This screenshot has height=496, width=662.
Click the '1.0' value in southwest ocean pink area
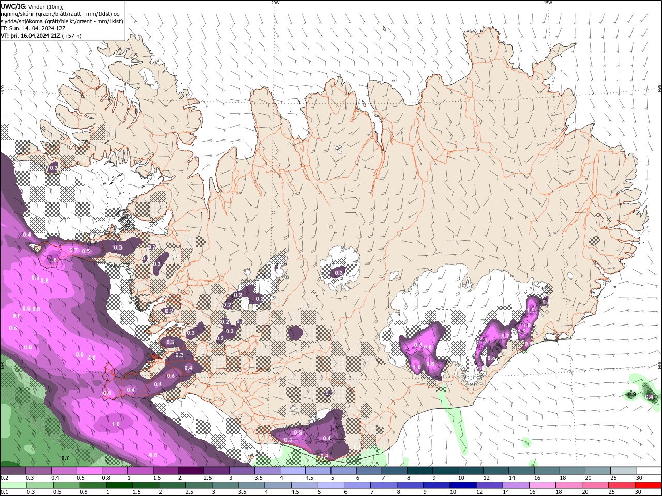pyautogui.click(x=116, y=424)
